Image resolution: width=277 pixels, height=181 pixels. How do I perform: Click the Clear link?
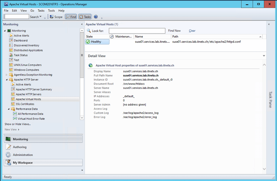192,31
